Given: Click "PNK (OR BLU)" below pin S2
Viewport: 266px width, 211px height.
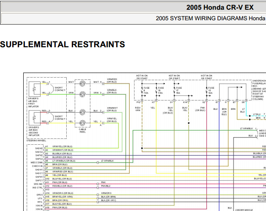Looking at the screenshot, I should click(x=201, y=109).
